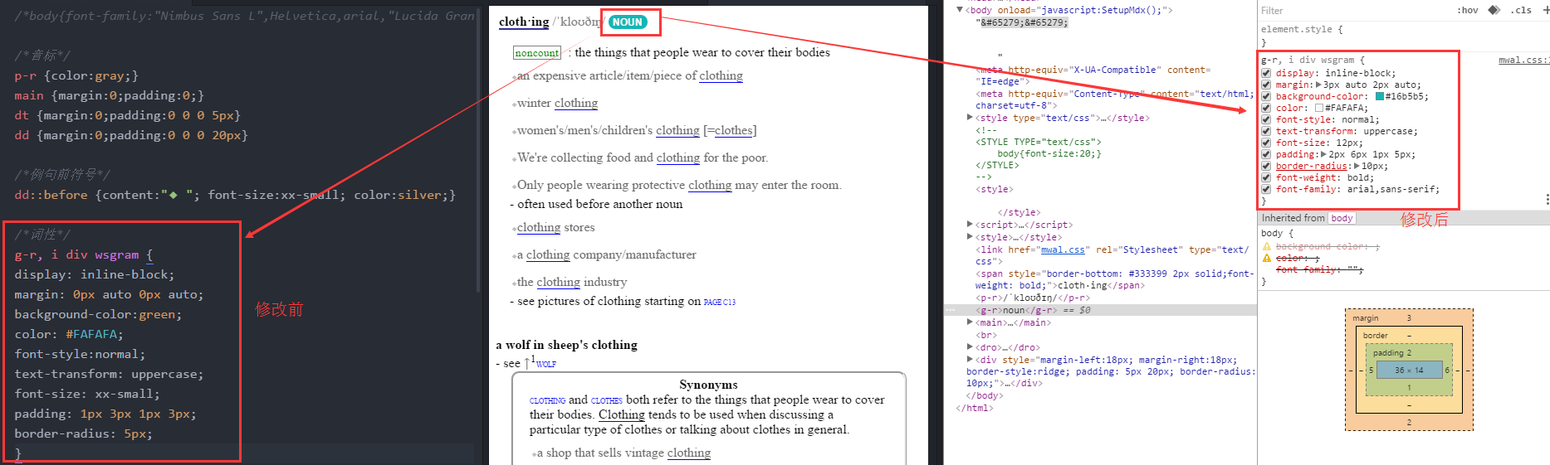Expand the border-radius shorthand triangle
Screen dimensions: 1550x465
1357,166
